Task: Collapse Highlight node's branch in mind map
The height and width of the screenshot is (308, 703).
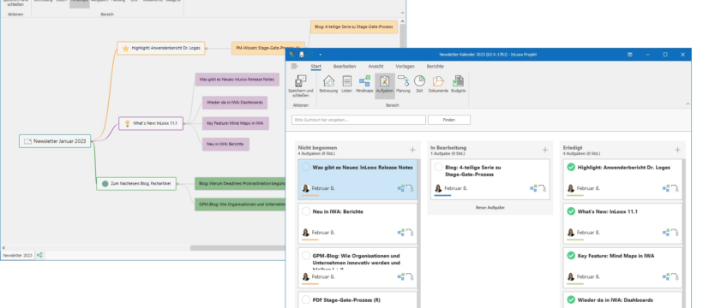Action: (x=207, y=49)
